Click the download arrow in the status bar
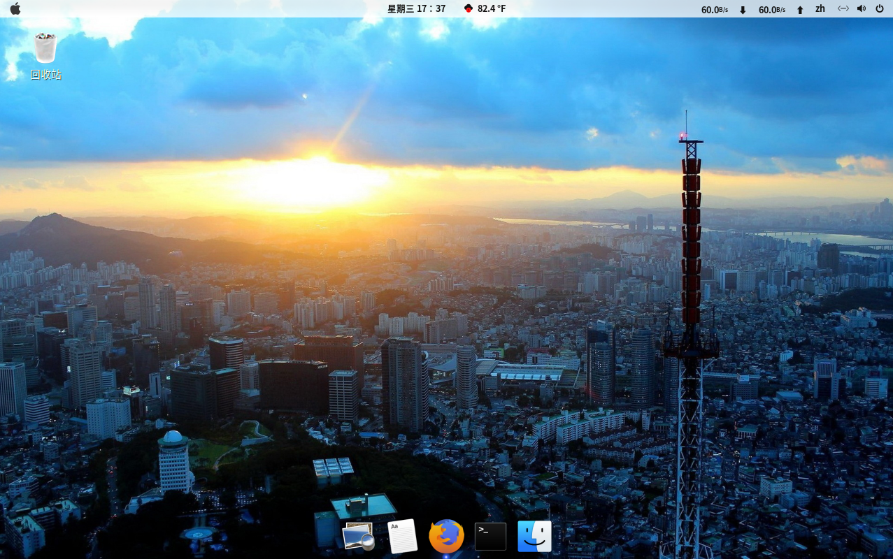This screenshot has height=559, width=893. pos(743,10)
